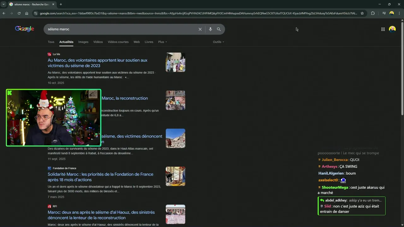Click chat username HaniLAlgerien
404x227 pixels.
pos(331,173)
